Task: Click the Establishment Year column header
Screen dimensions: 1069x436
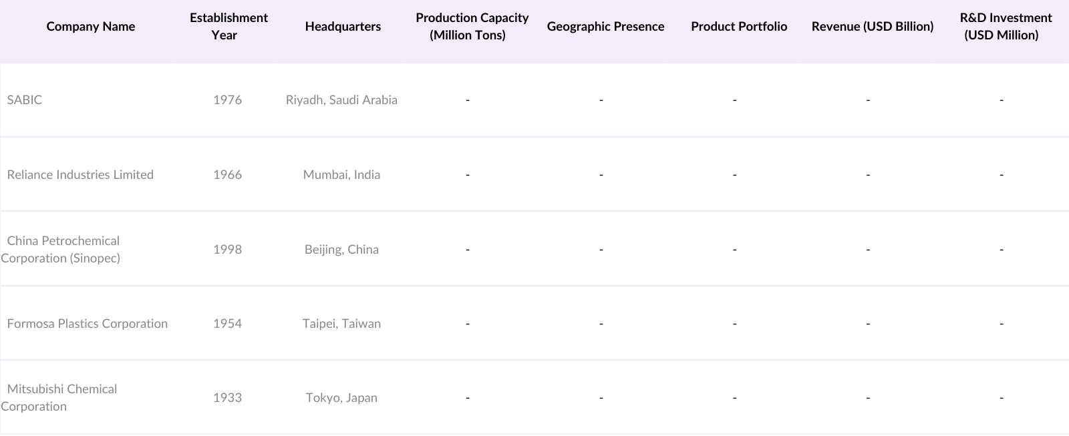Action: point(228,27)
